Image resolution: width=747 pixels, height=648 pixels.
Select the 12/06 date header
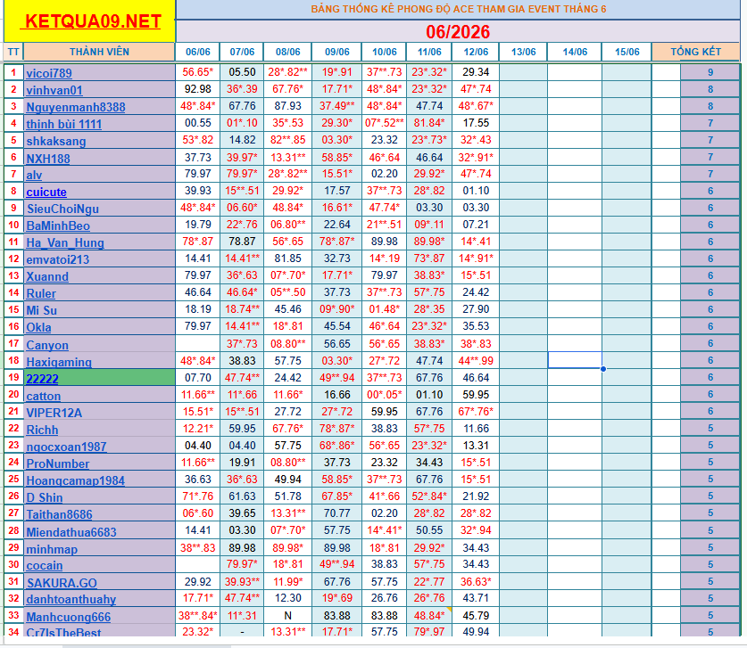click(476, 52)
